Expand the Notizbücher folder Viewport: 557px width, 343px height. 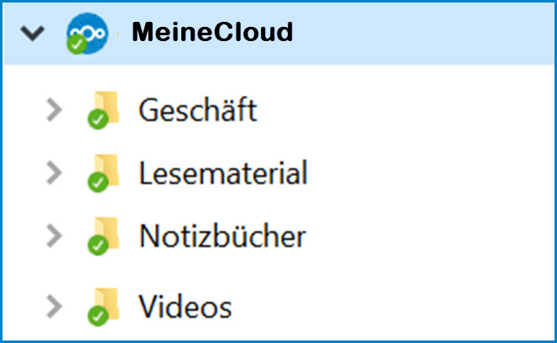[54, 236]
